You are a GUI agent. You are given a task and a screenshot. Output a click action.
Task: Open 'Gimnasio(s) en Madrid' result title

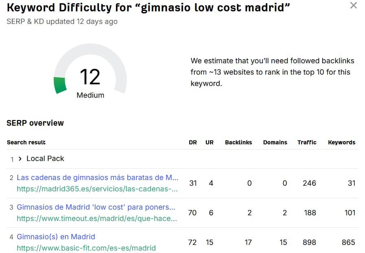point(56,237)
